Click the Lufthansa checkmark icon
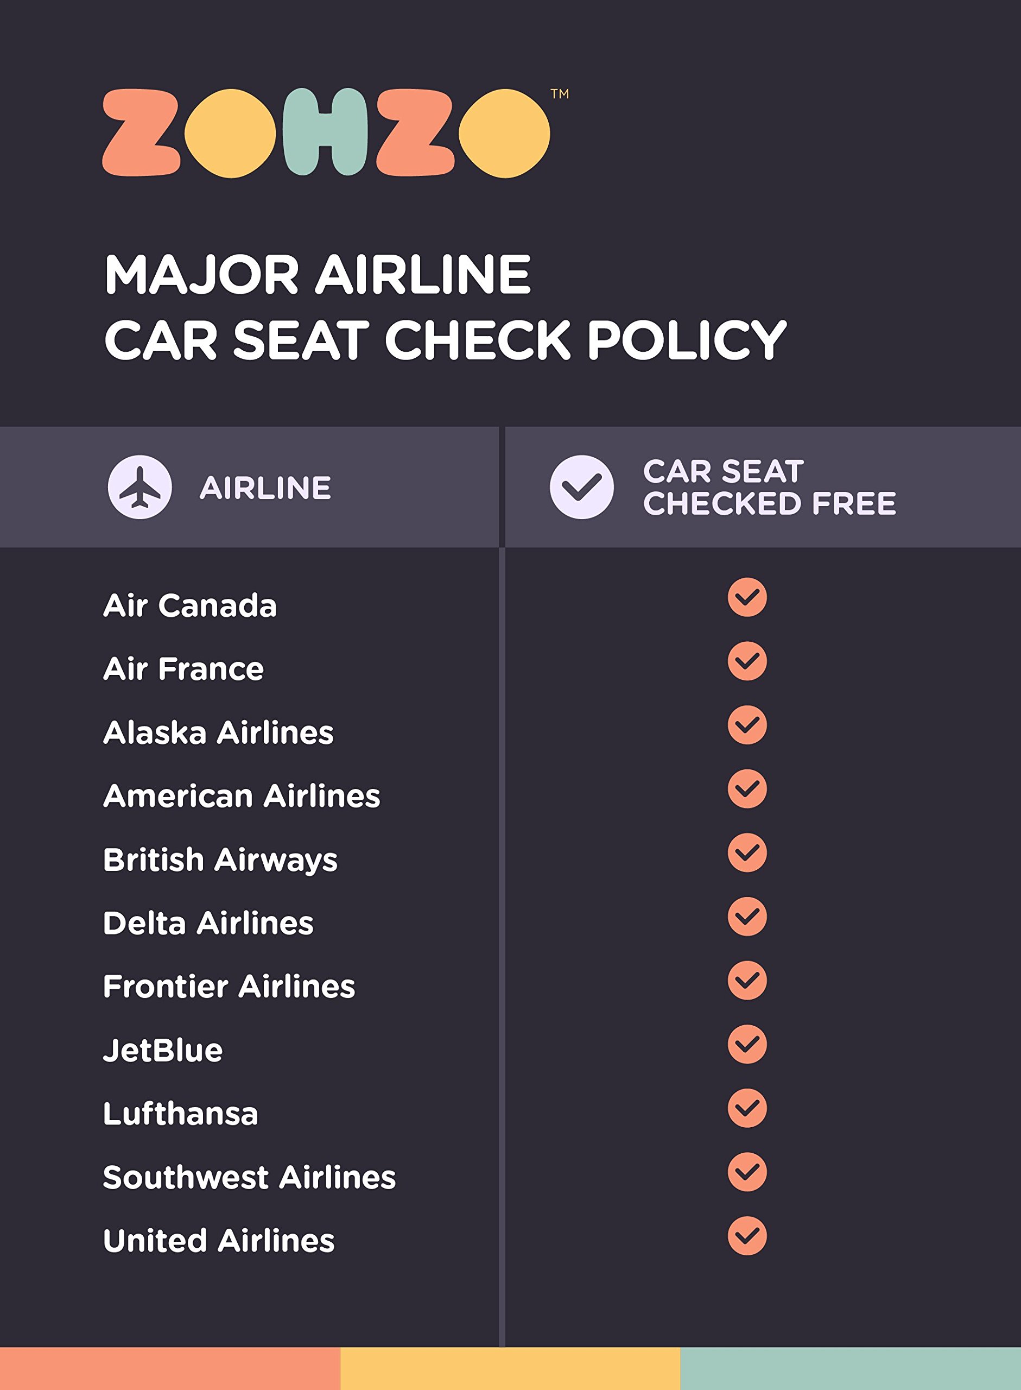 pos(747,1108)
